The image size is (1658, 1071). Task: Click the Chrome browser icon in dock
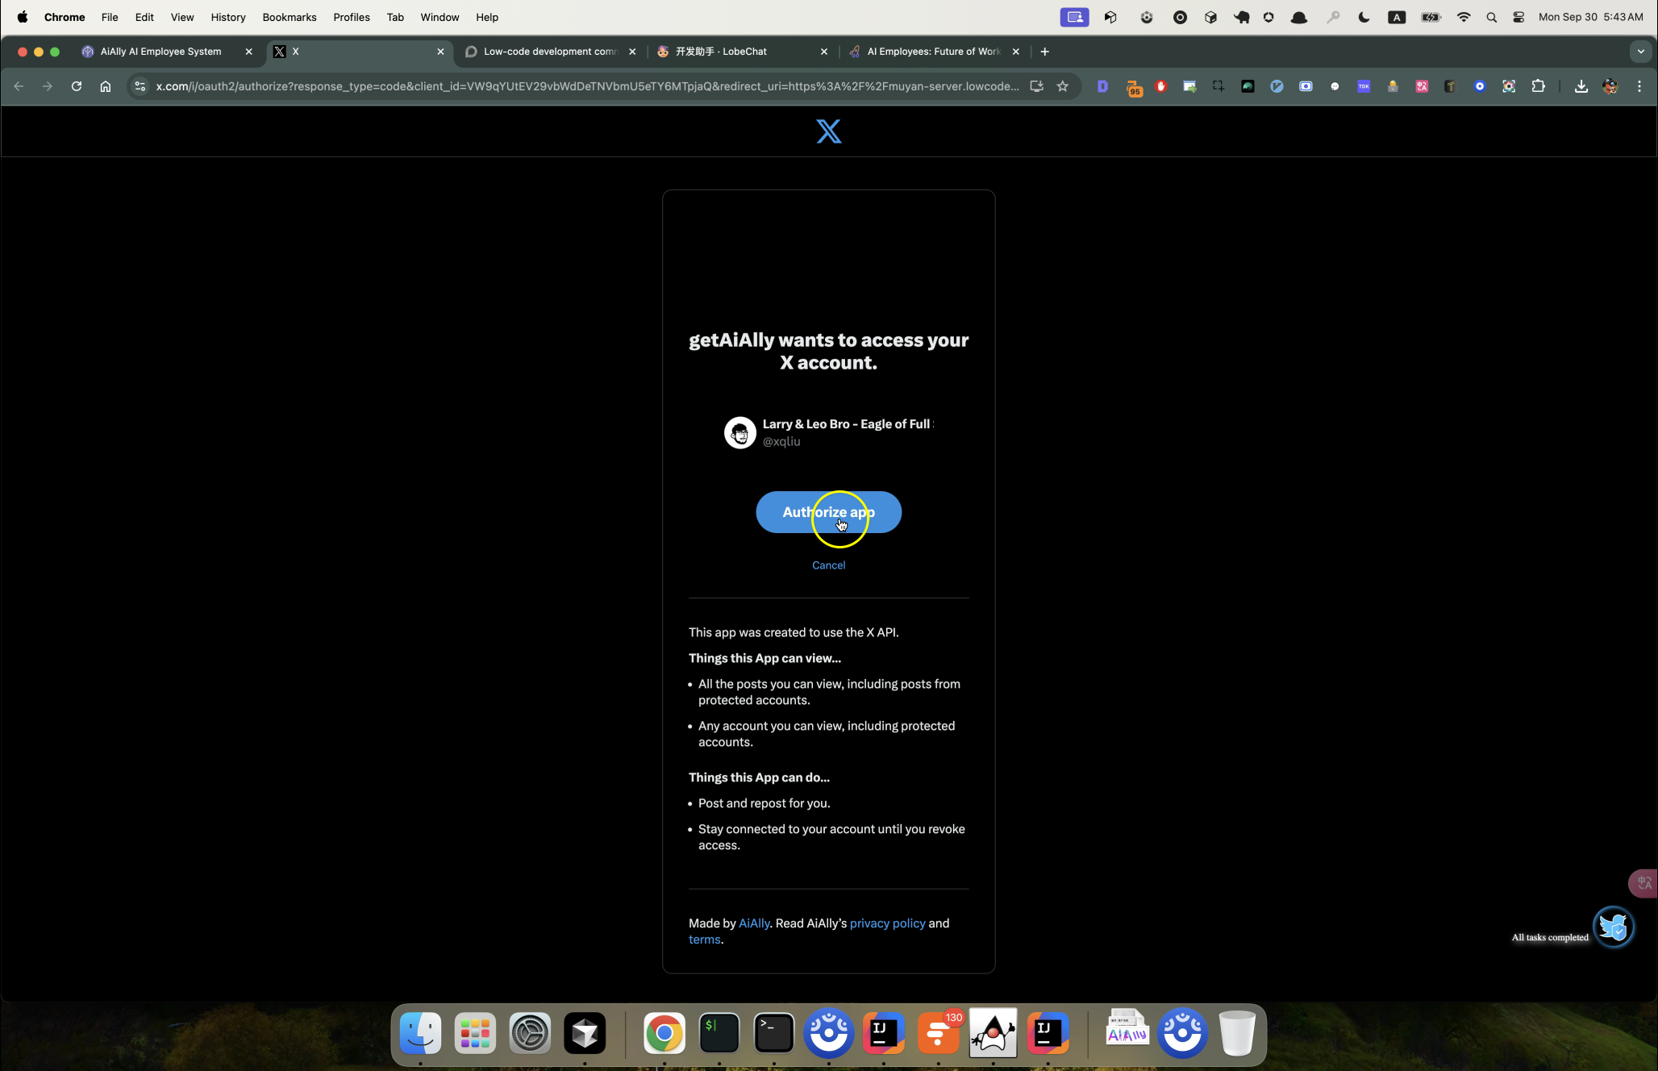[662, 1034]
